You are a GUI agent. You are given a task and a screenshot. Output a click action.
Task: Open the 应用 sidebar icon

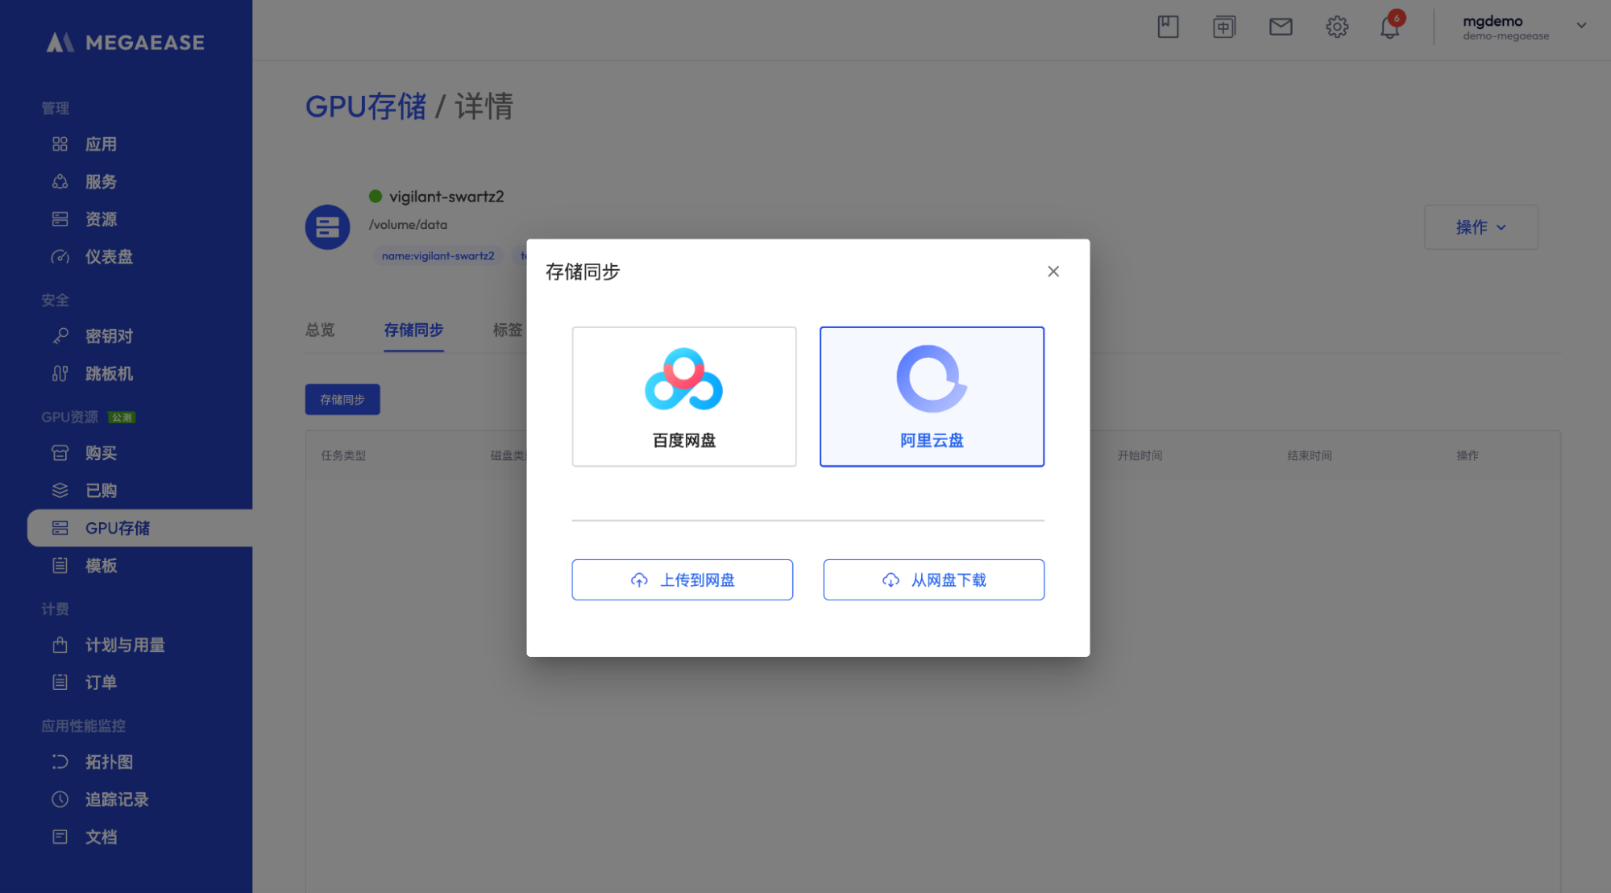tap(60, 144)
